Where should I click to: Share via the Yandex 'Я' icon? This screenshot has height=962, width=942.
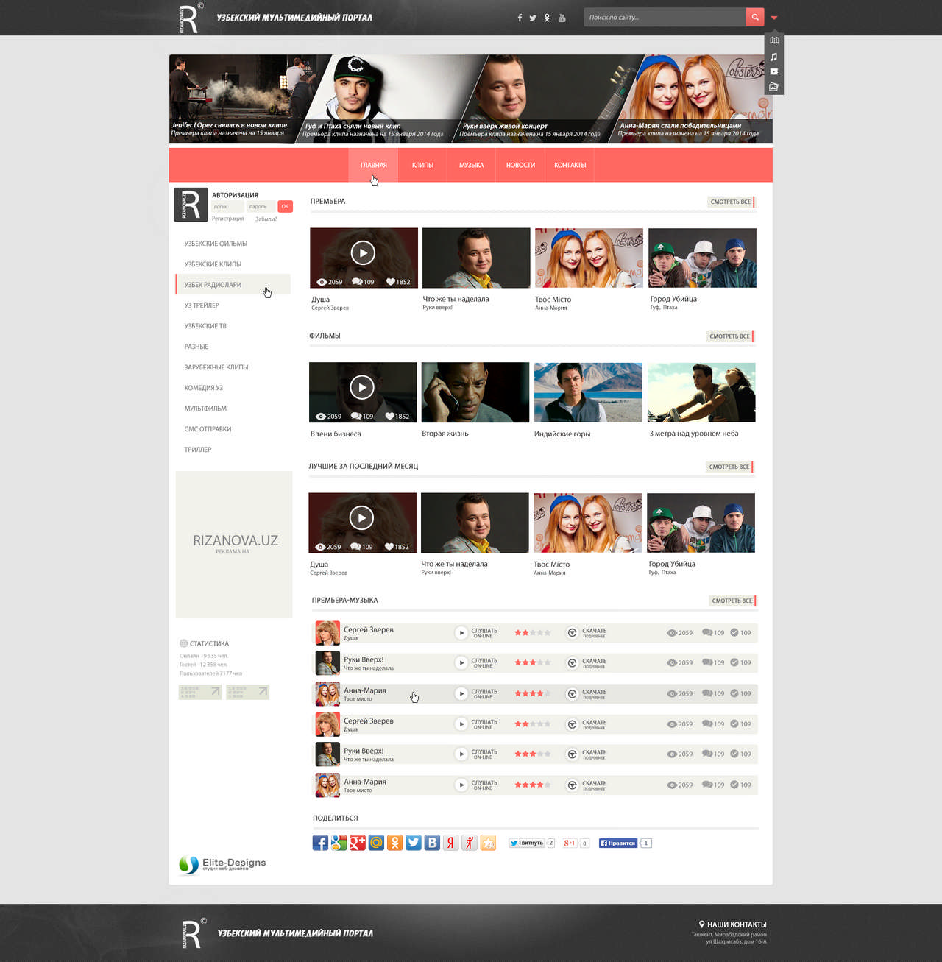tap(450, 843)
